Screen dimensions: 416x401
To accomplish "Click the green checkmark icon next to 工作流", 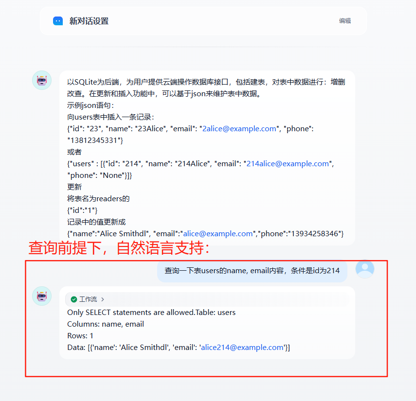I will (74, 299).
